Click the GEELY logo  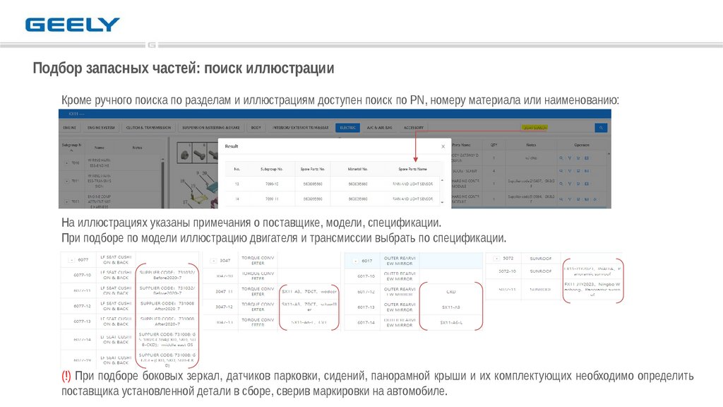pos(73,25)
